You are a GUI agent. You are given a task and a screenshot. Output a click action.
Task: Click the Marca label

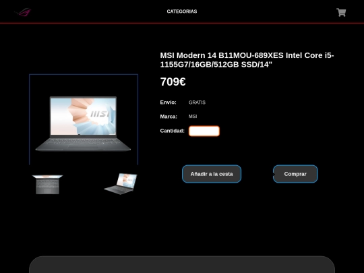(169, 117)
